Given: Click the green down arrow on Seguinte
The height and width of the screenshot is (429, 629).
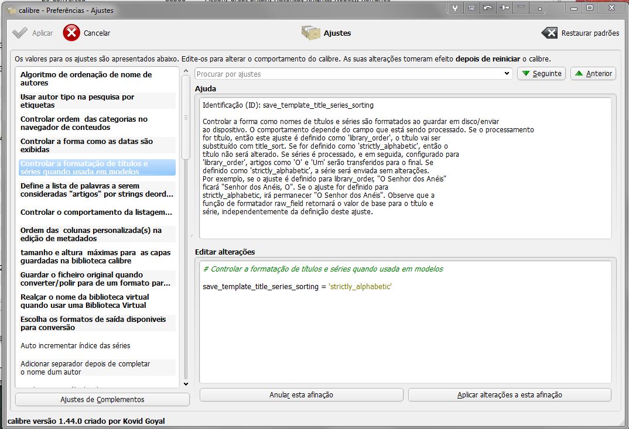Looking at the screenshot, I should tap(526, 73).
